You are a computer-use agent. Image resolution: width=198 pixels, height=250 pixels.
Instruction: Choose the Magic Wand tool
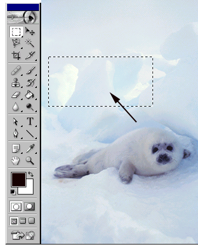tap(30, 43)
